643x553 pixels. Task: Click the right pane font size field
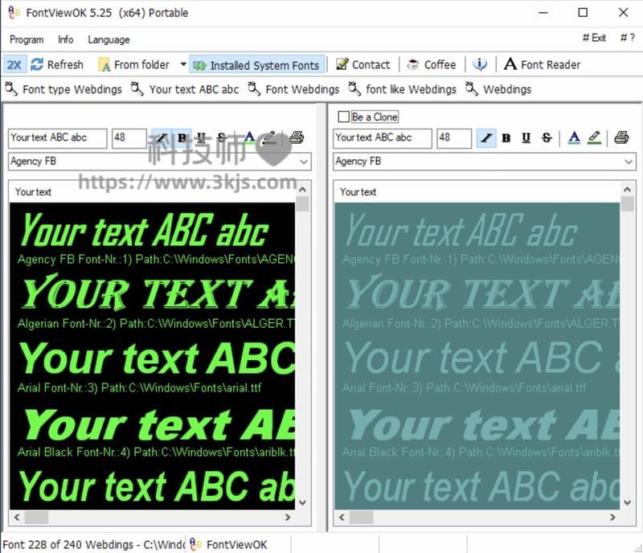pyautogui.click(x=454, y=138)
